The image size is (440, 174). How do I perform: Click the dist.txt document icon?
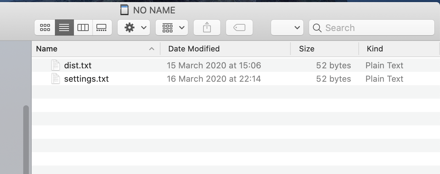click(x=56, y=66)
